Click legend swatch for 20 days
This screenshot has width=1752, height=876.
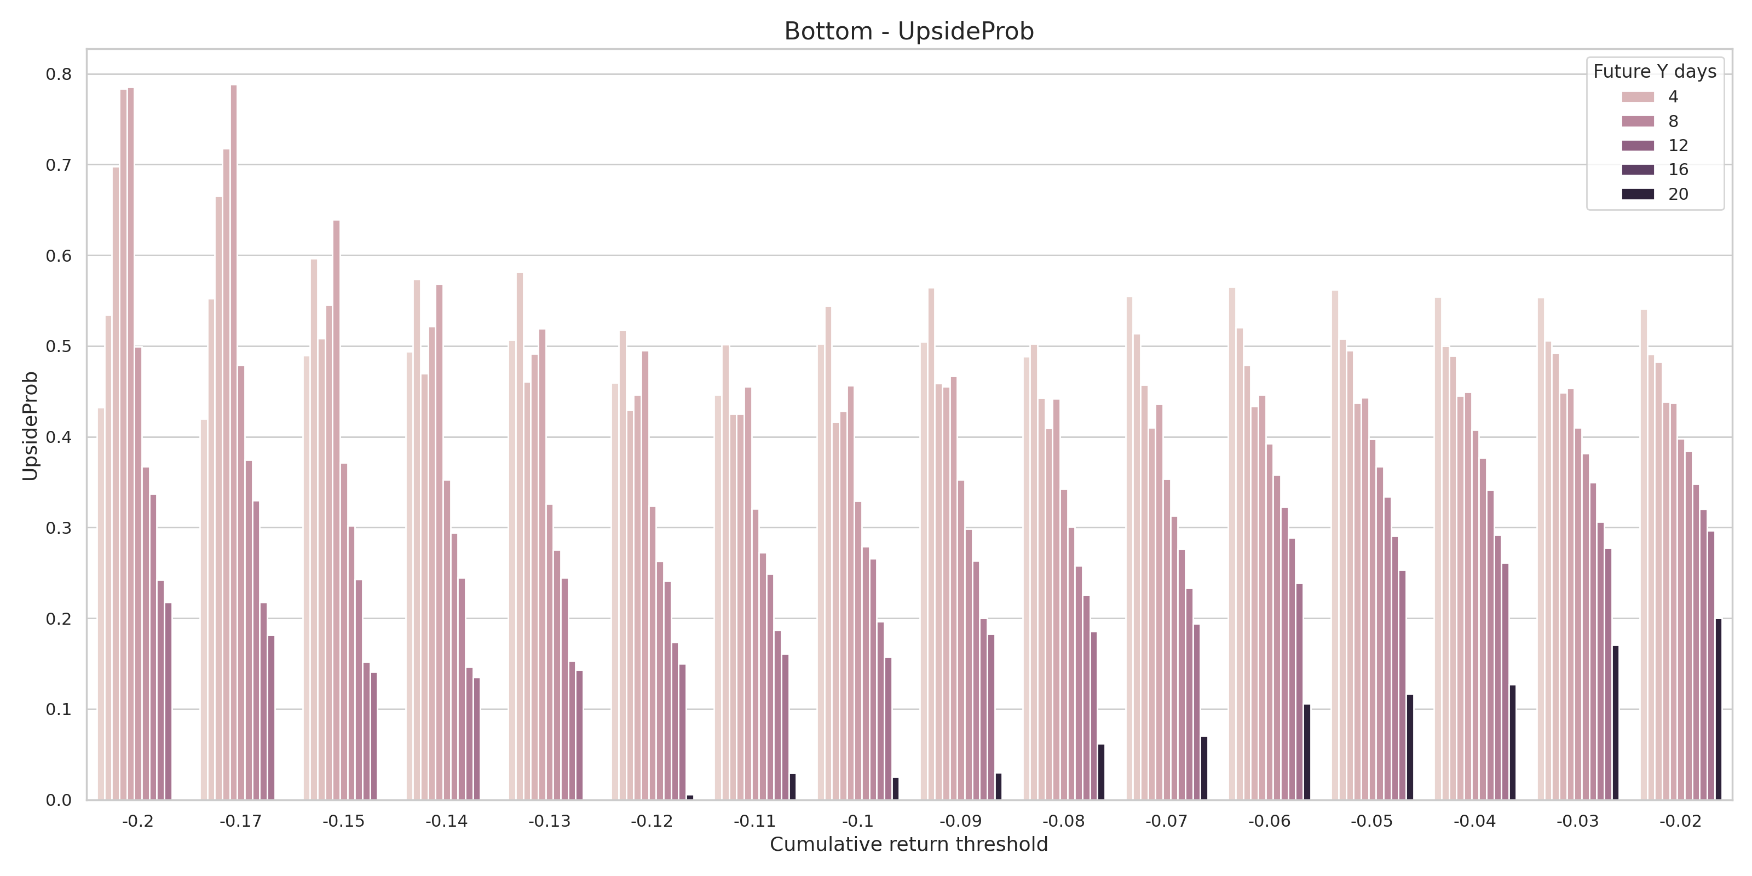pos(1638,194)
